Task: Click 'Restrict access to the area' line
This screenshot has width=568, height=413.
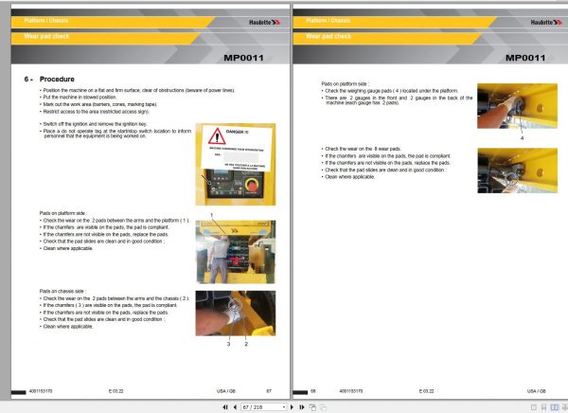Action: point(96,112)
